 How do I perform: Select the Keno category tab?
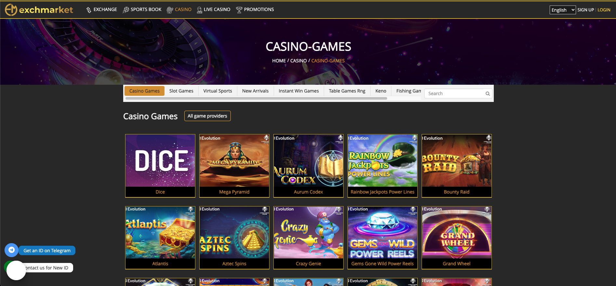tap(381, 91)
